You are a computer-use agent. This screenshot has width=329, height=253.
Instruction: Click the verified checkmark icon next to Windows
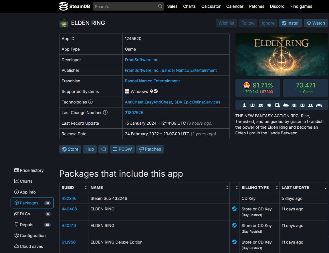156,91
